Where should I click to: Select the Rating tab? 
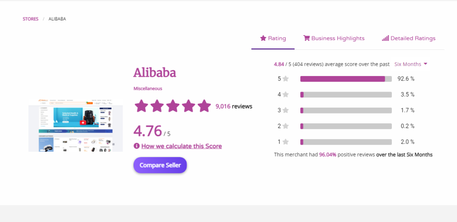(x=273, y=38)
